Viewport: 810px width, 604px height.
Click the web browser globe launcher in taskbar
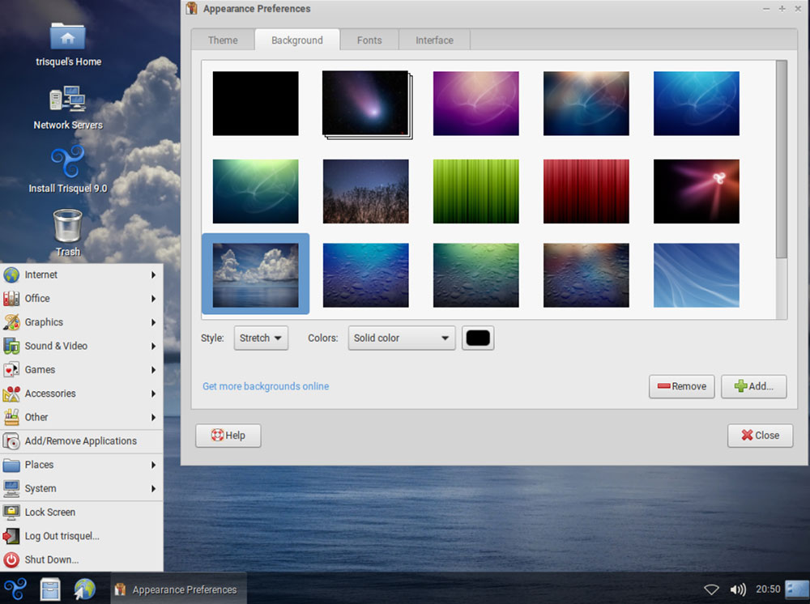click(x=84, y=589)
